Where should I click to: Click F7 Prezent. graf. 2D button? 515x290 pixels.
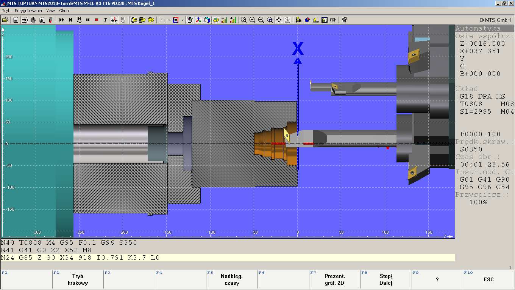[334, 279]
